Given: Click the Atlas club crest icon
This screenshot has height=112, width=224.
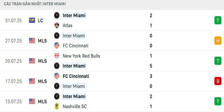Looking at the screenshot, I should click(57, 25).
